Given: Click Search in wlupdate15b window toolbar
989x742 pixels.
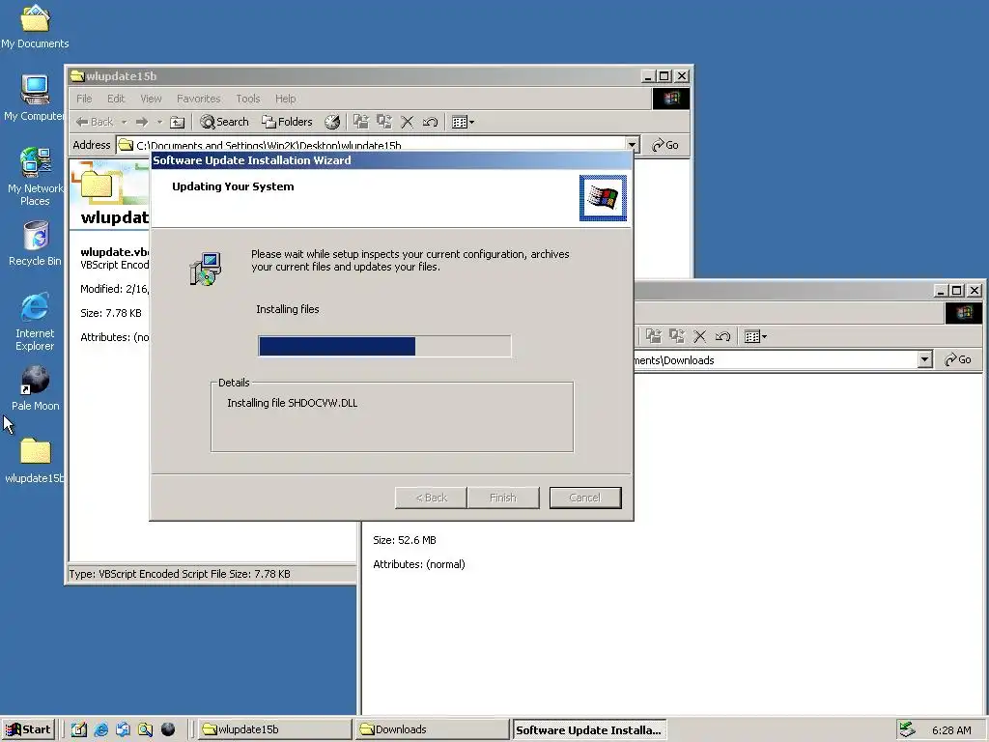Looking at the screenshot, I should (x=224, y=122).
